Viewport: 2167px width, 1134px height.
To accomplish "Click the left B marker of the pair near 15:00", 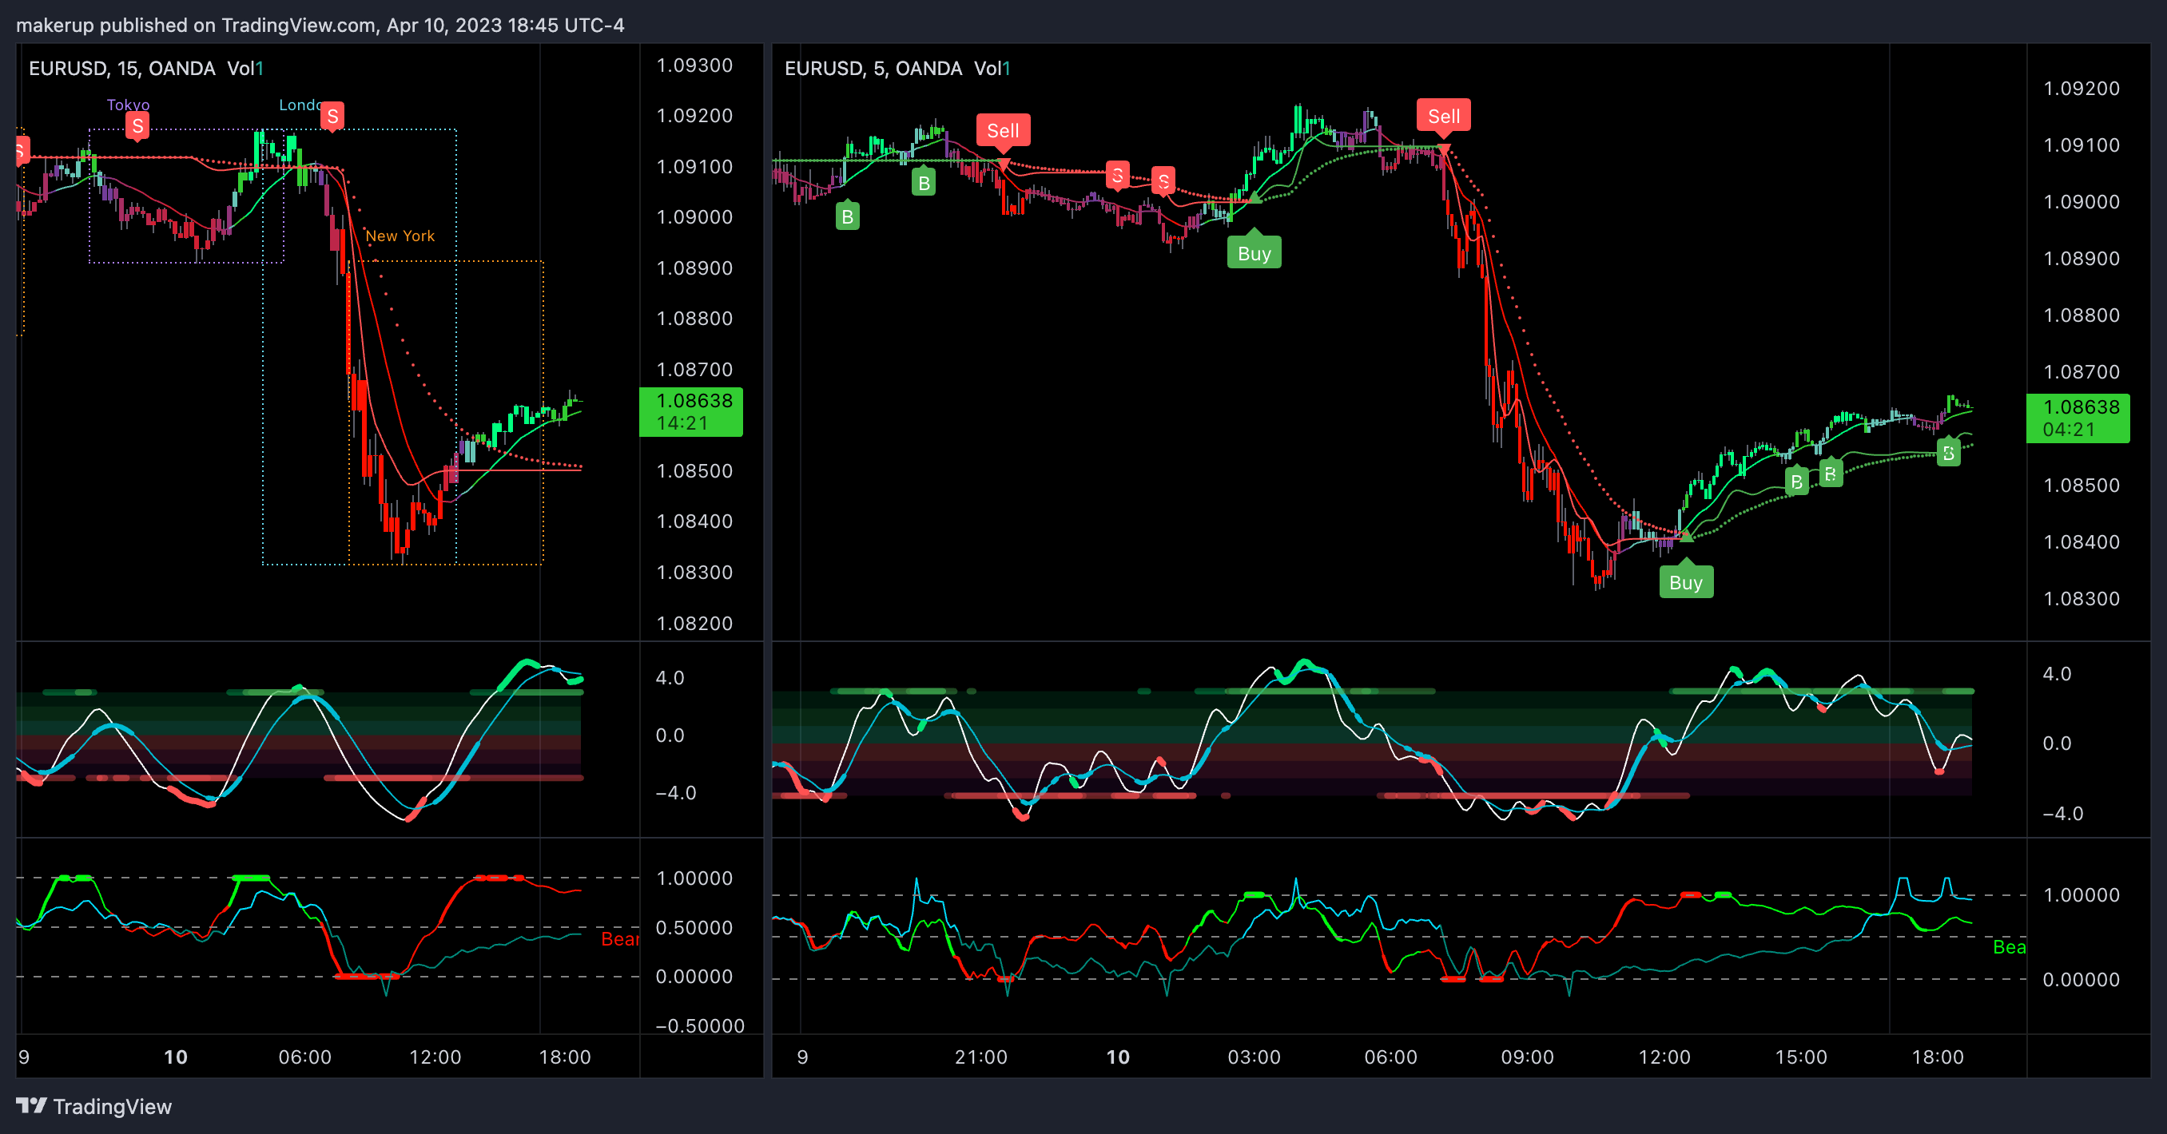I will [1796, 482].
